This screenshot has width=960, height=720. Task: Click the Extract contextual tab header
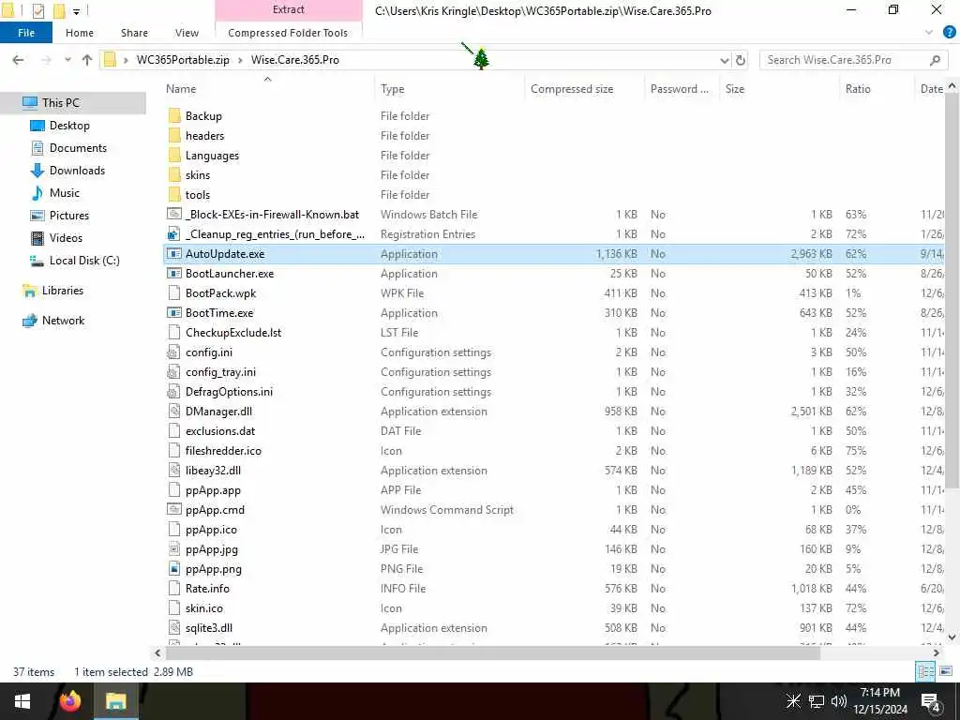(x=289, y=9)
